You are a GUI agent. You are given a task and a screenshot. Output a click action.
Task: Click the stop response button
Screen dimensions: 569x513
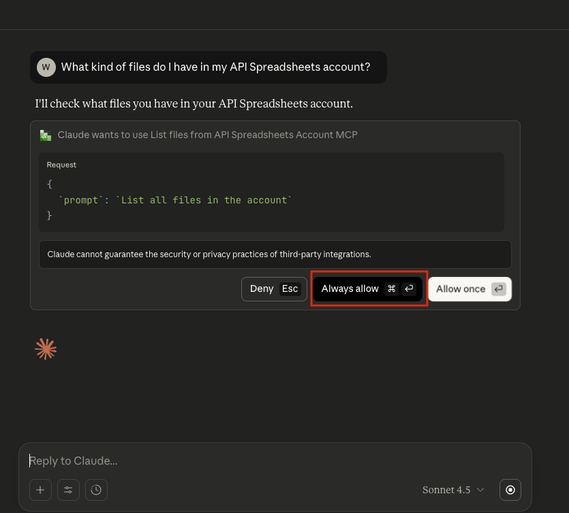coord(510,490)
